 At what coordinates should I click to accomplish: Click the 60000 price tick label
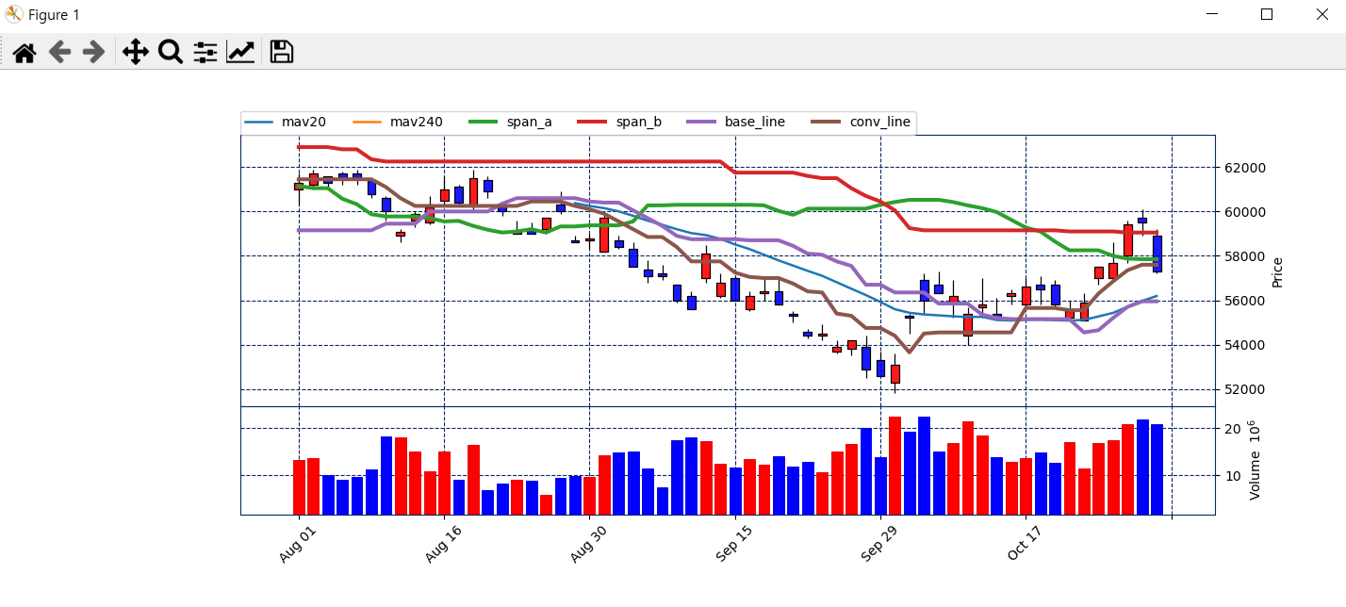(1245, 212)
